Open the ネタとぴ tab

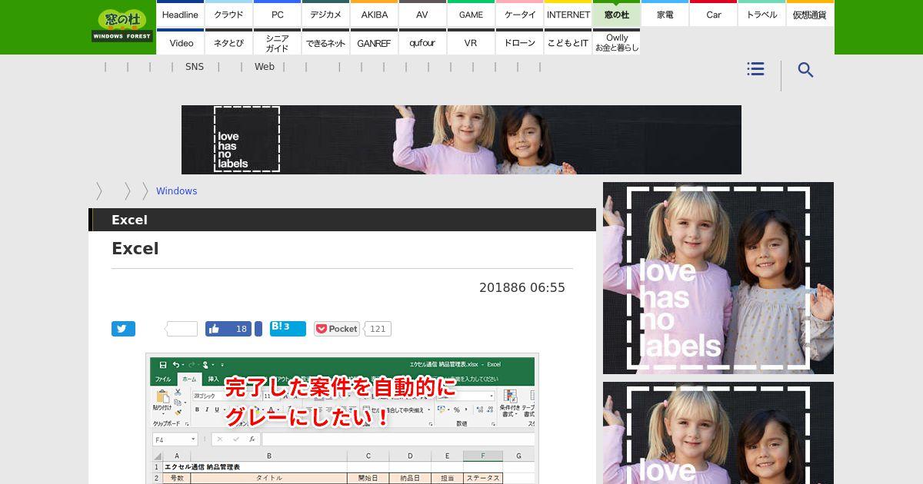tap(228, 42)
